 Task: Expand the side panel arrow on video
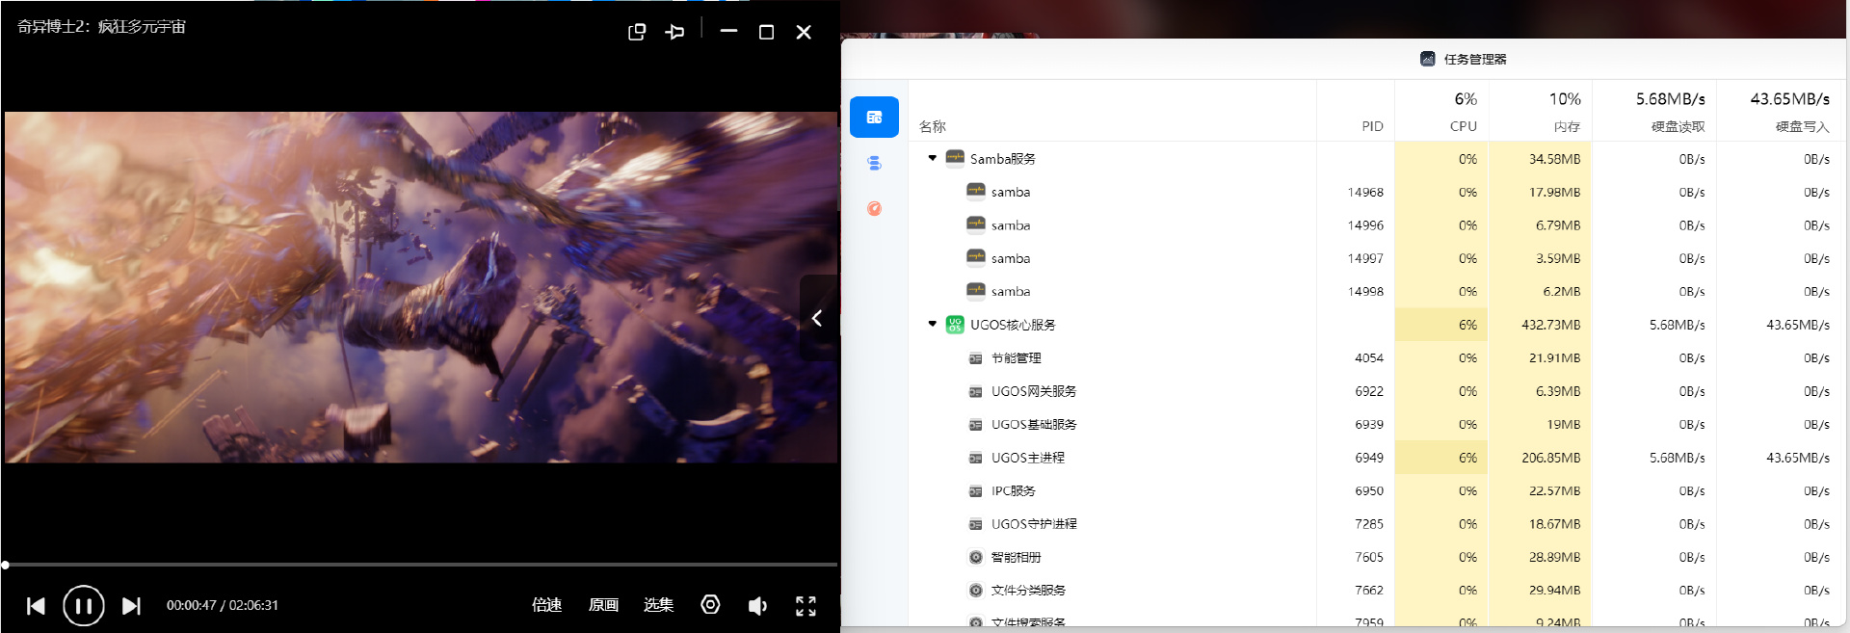(817, 318)
